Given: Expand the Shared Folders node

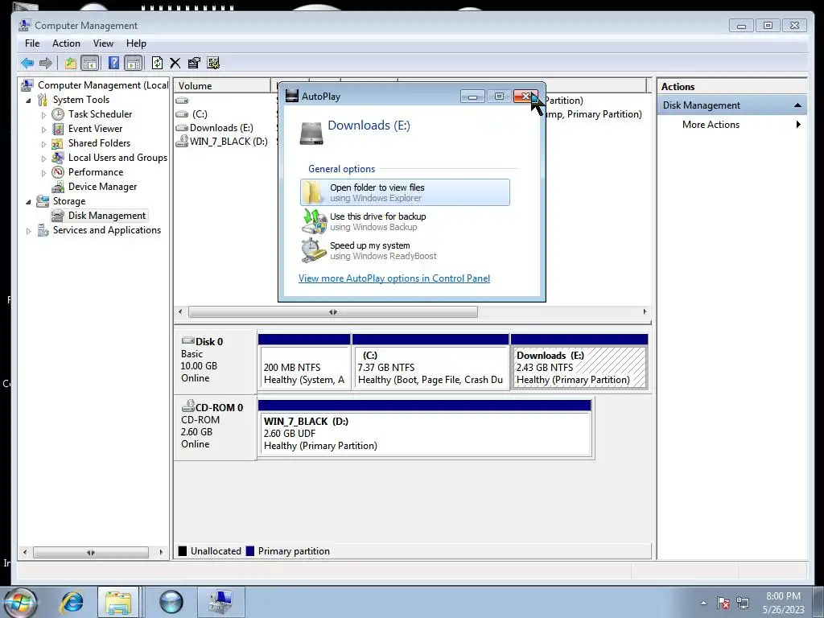Looking at the screenshot, I should point(43,143).
